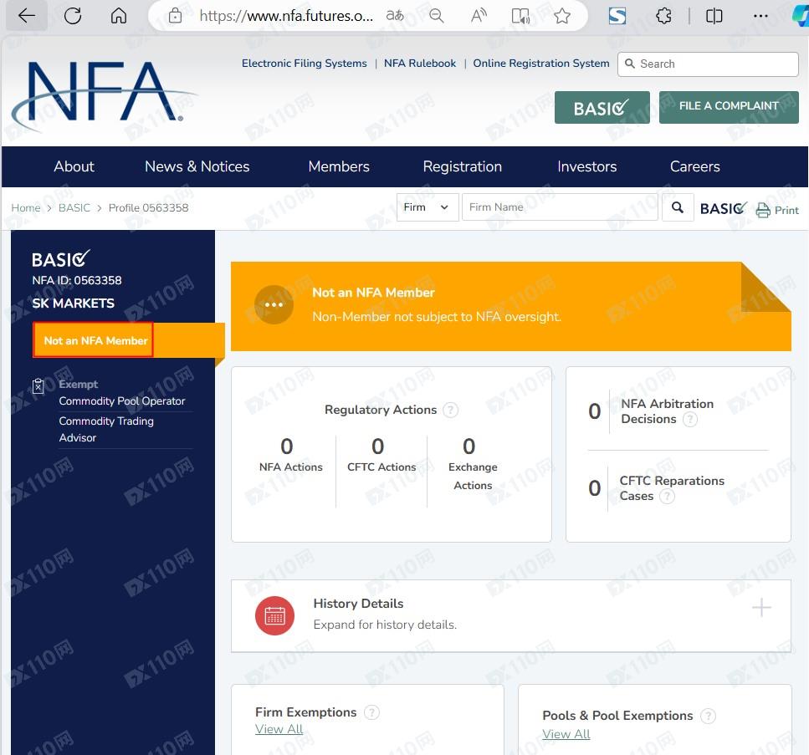The width and height of the screenshot is (809, 755).
Task: Open Regulatory Actions help icon
Action: [450, 410]
